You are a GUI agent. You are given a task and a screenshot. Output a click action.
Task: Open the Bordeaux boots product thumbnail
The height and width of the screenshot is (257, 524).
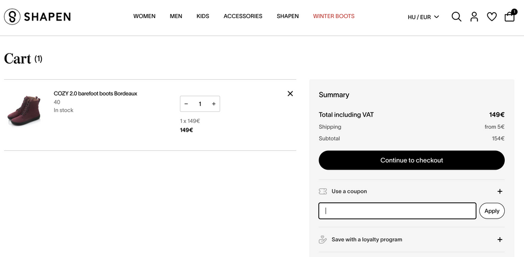pos(24,110)
